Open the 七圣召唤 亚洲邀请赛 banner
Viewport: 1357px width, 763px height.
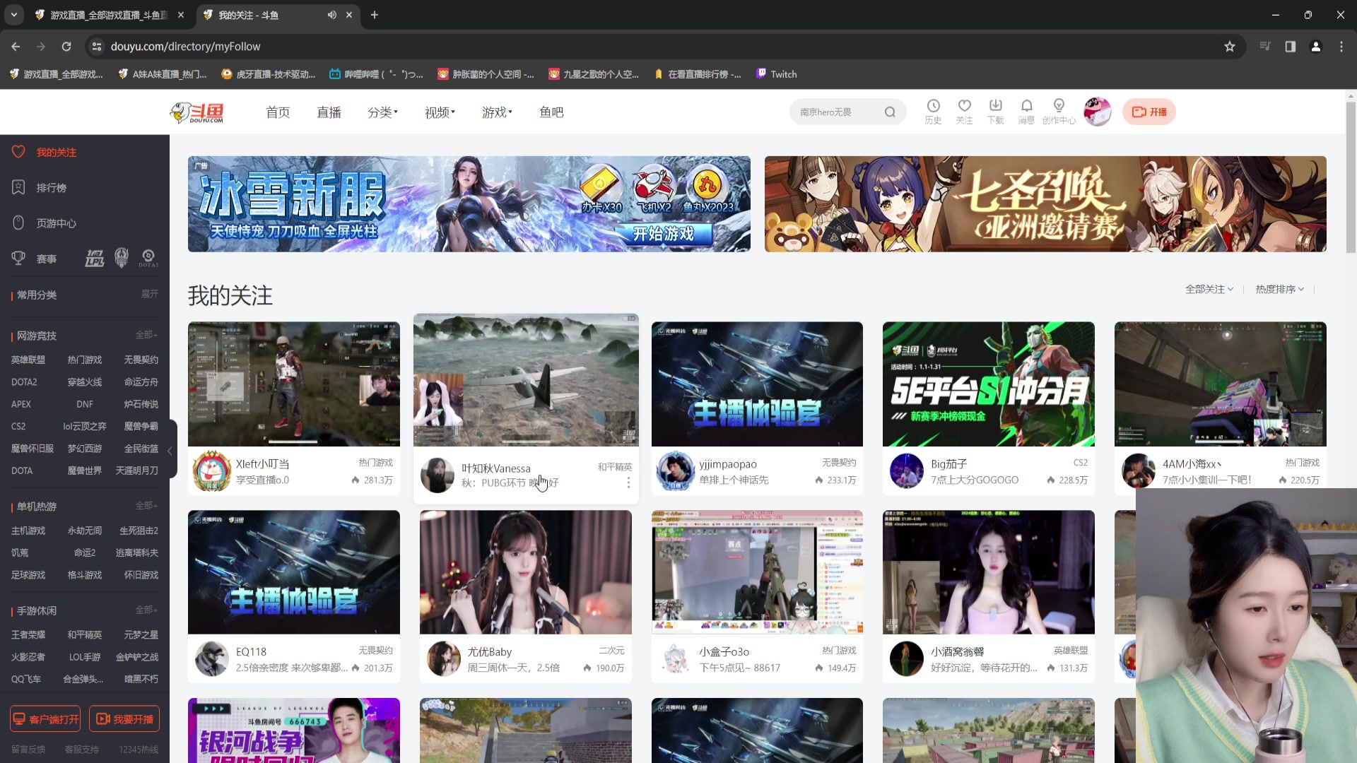tap(1045, 204)
